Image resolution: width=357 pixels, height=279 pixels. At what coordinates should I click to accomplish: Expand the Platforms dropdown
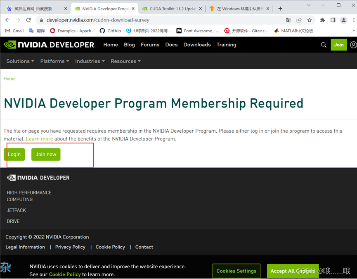coord(54,61)
